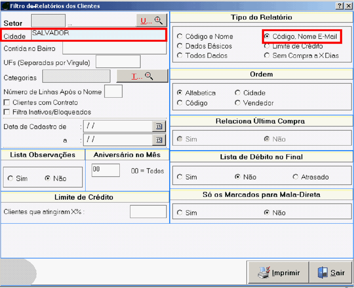Image resolution: width=354 pixels, height=288 pixels.
Task: Select Dados Básicos report type
Action: coord(180,46)
